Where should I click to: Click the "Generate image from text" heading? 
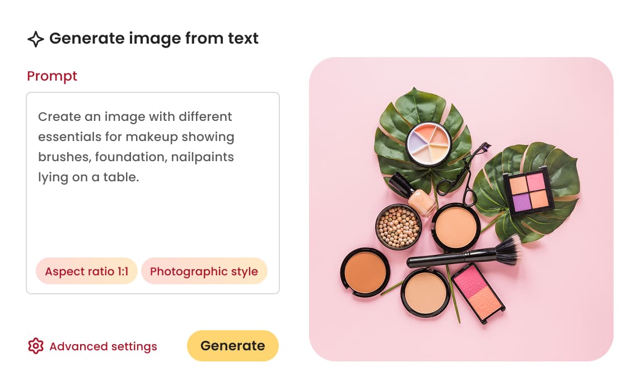(x=153, y=39)
